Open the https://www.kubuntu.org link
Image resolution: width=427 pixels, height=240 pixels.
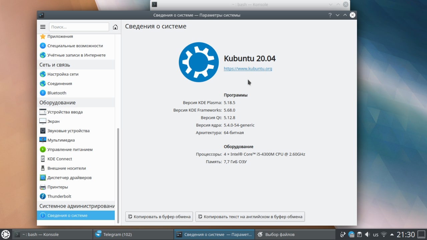click(248, 69)
